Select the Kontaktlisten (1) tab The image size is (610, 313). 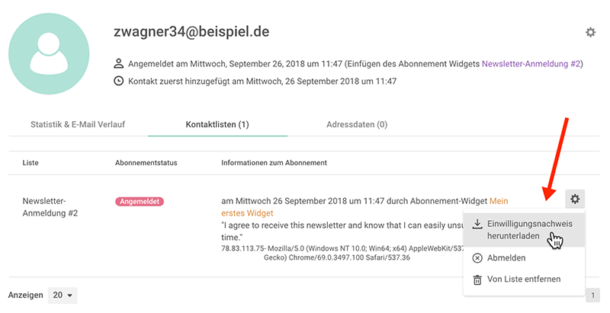(x=217, y=125)
